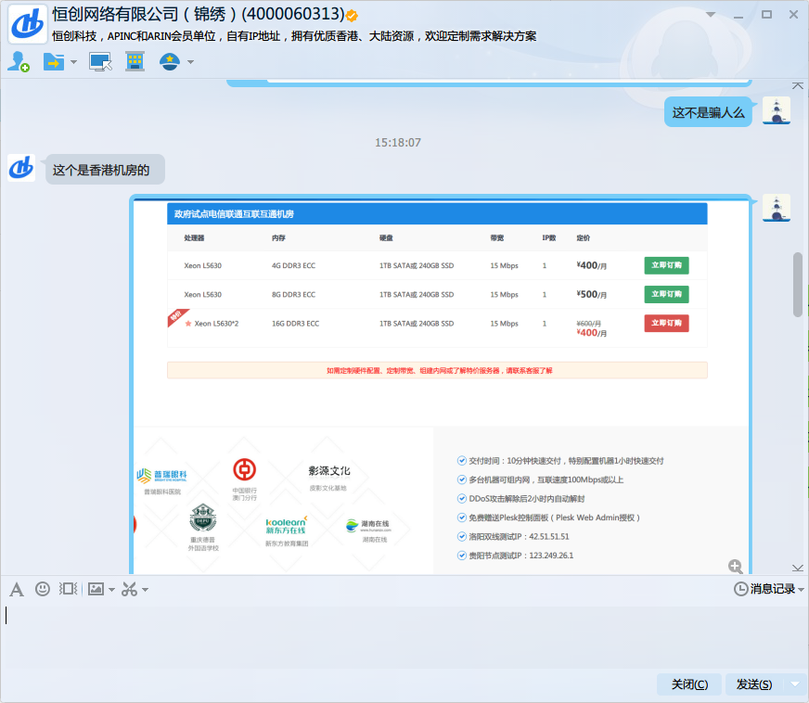Expand the 消息记录 dropdown arrow
This screenshot has height=703, width=809.
pos(801,589)
